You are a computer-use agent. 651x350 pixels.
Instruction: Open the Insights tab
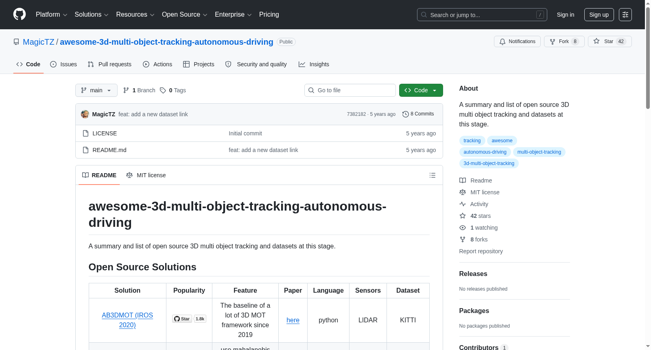(314, 64)
